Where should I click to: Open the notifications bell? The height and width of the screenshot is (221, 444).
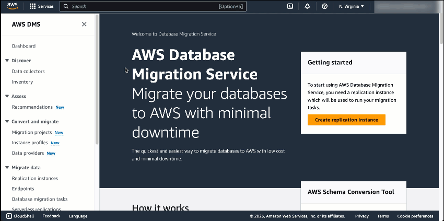(307, 6)
